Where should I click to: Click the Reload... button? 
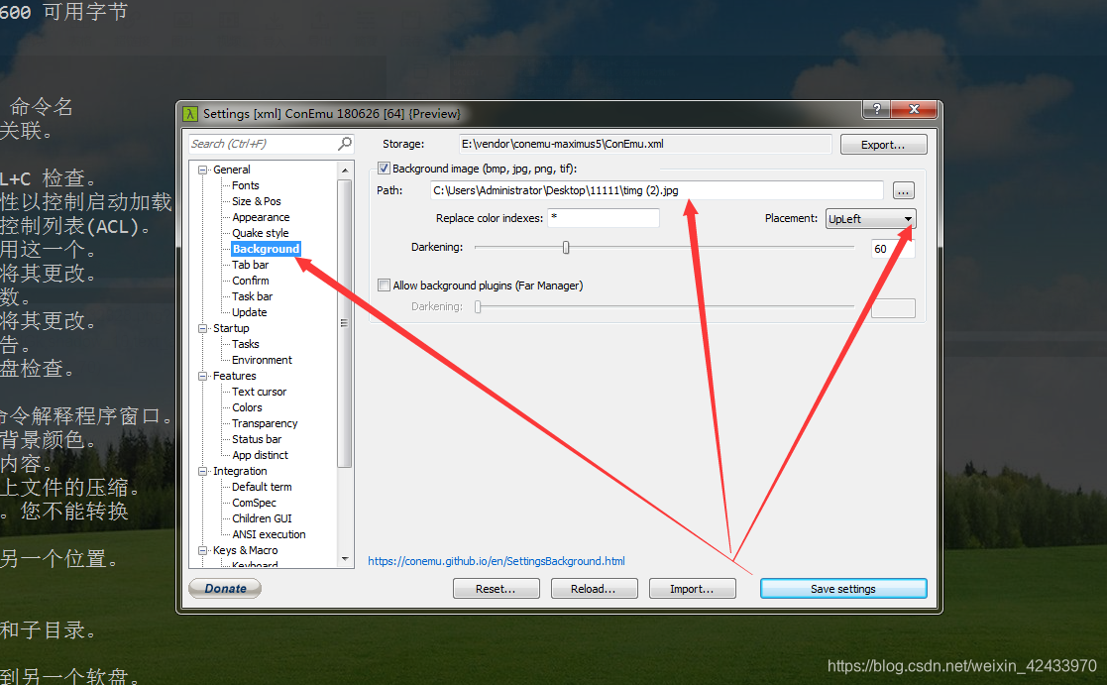coord(594,589)
